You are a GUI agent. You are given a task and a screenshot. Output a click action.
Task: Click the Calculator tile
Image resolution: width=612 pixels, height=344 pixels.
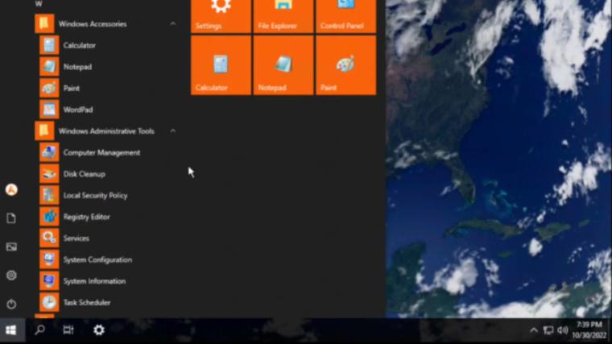221,65
